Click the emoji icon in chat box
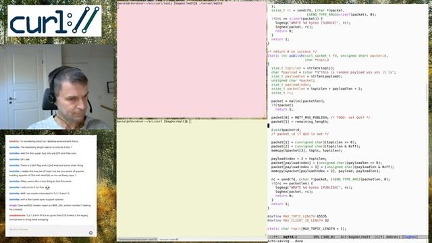This screenshot has height=243, width=432. pos(90,233)
